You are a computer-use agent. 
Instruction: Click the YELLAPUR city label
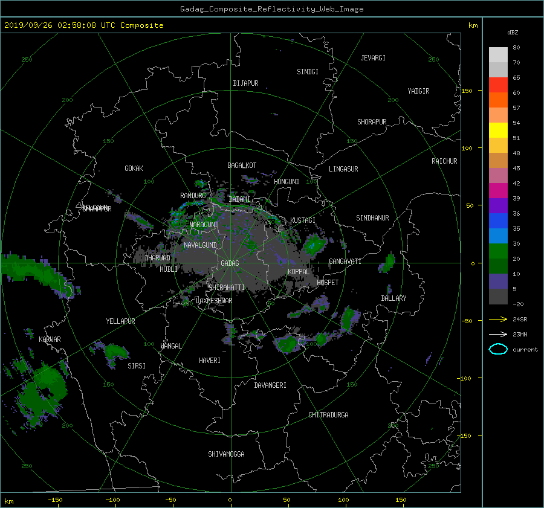(120, 321)
